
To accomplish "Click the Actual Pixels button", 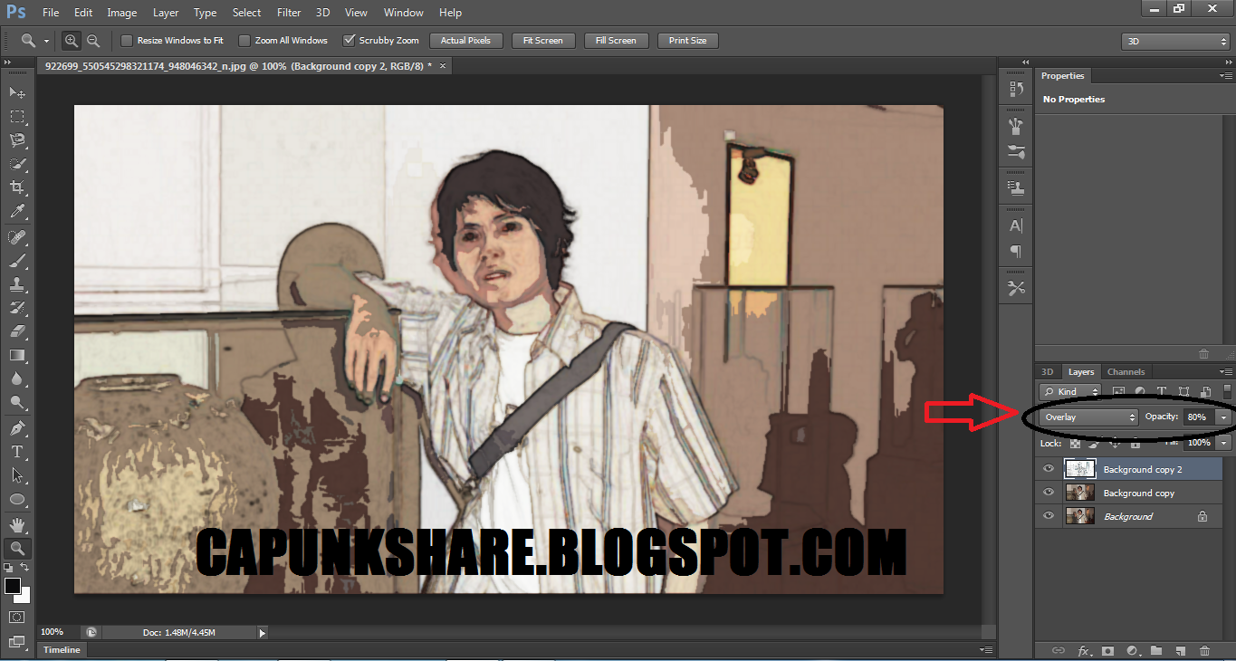I will 465,41.
